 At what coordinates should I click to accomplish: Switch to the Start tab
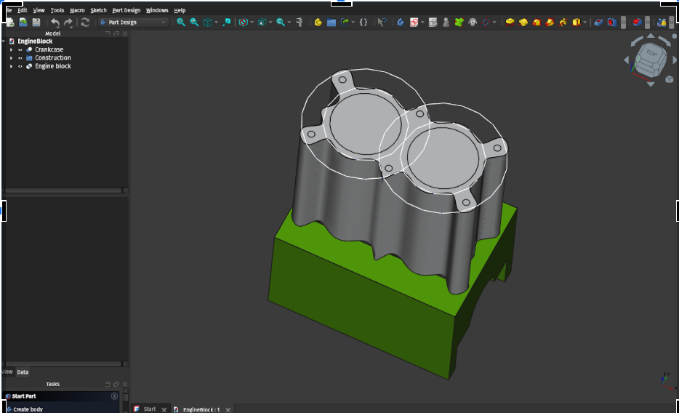(149, 409)
